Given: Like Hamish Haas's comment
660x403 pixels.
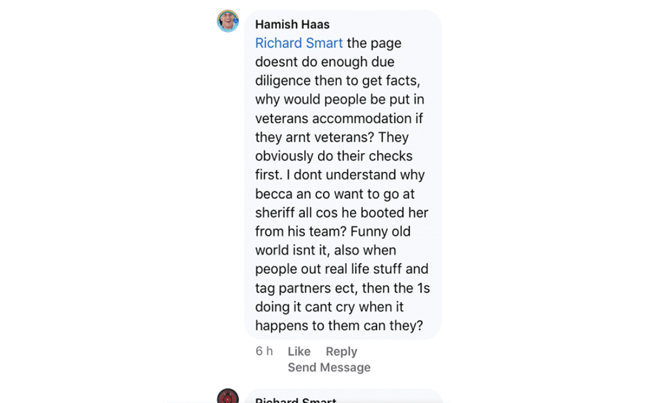Looking at the screenshot, I should click(x=299, y=351).
